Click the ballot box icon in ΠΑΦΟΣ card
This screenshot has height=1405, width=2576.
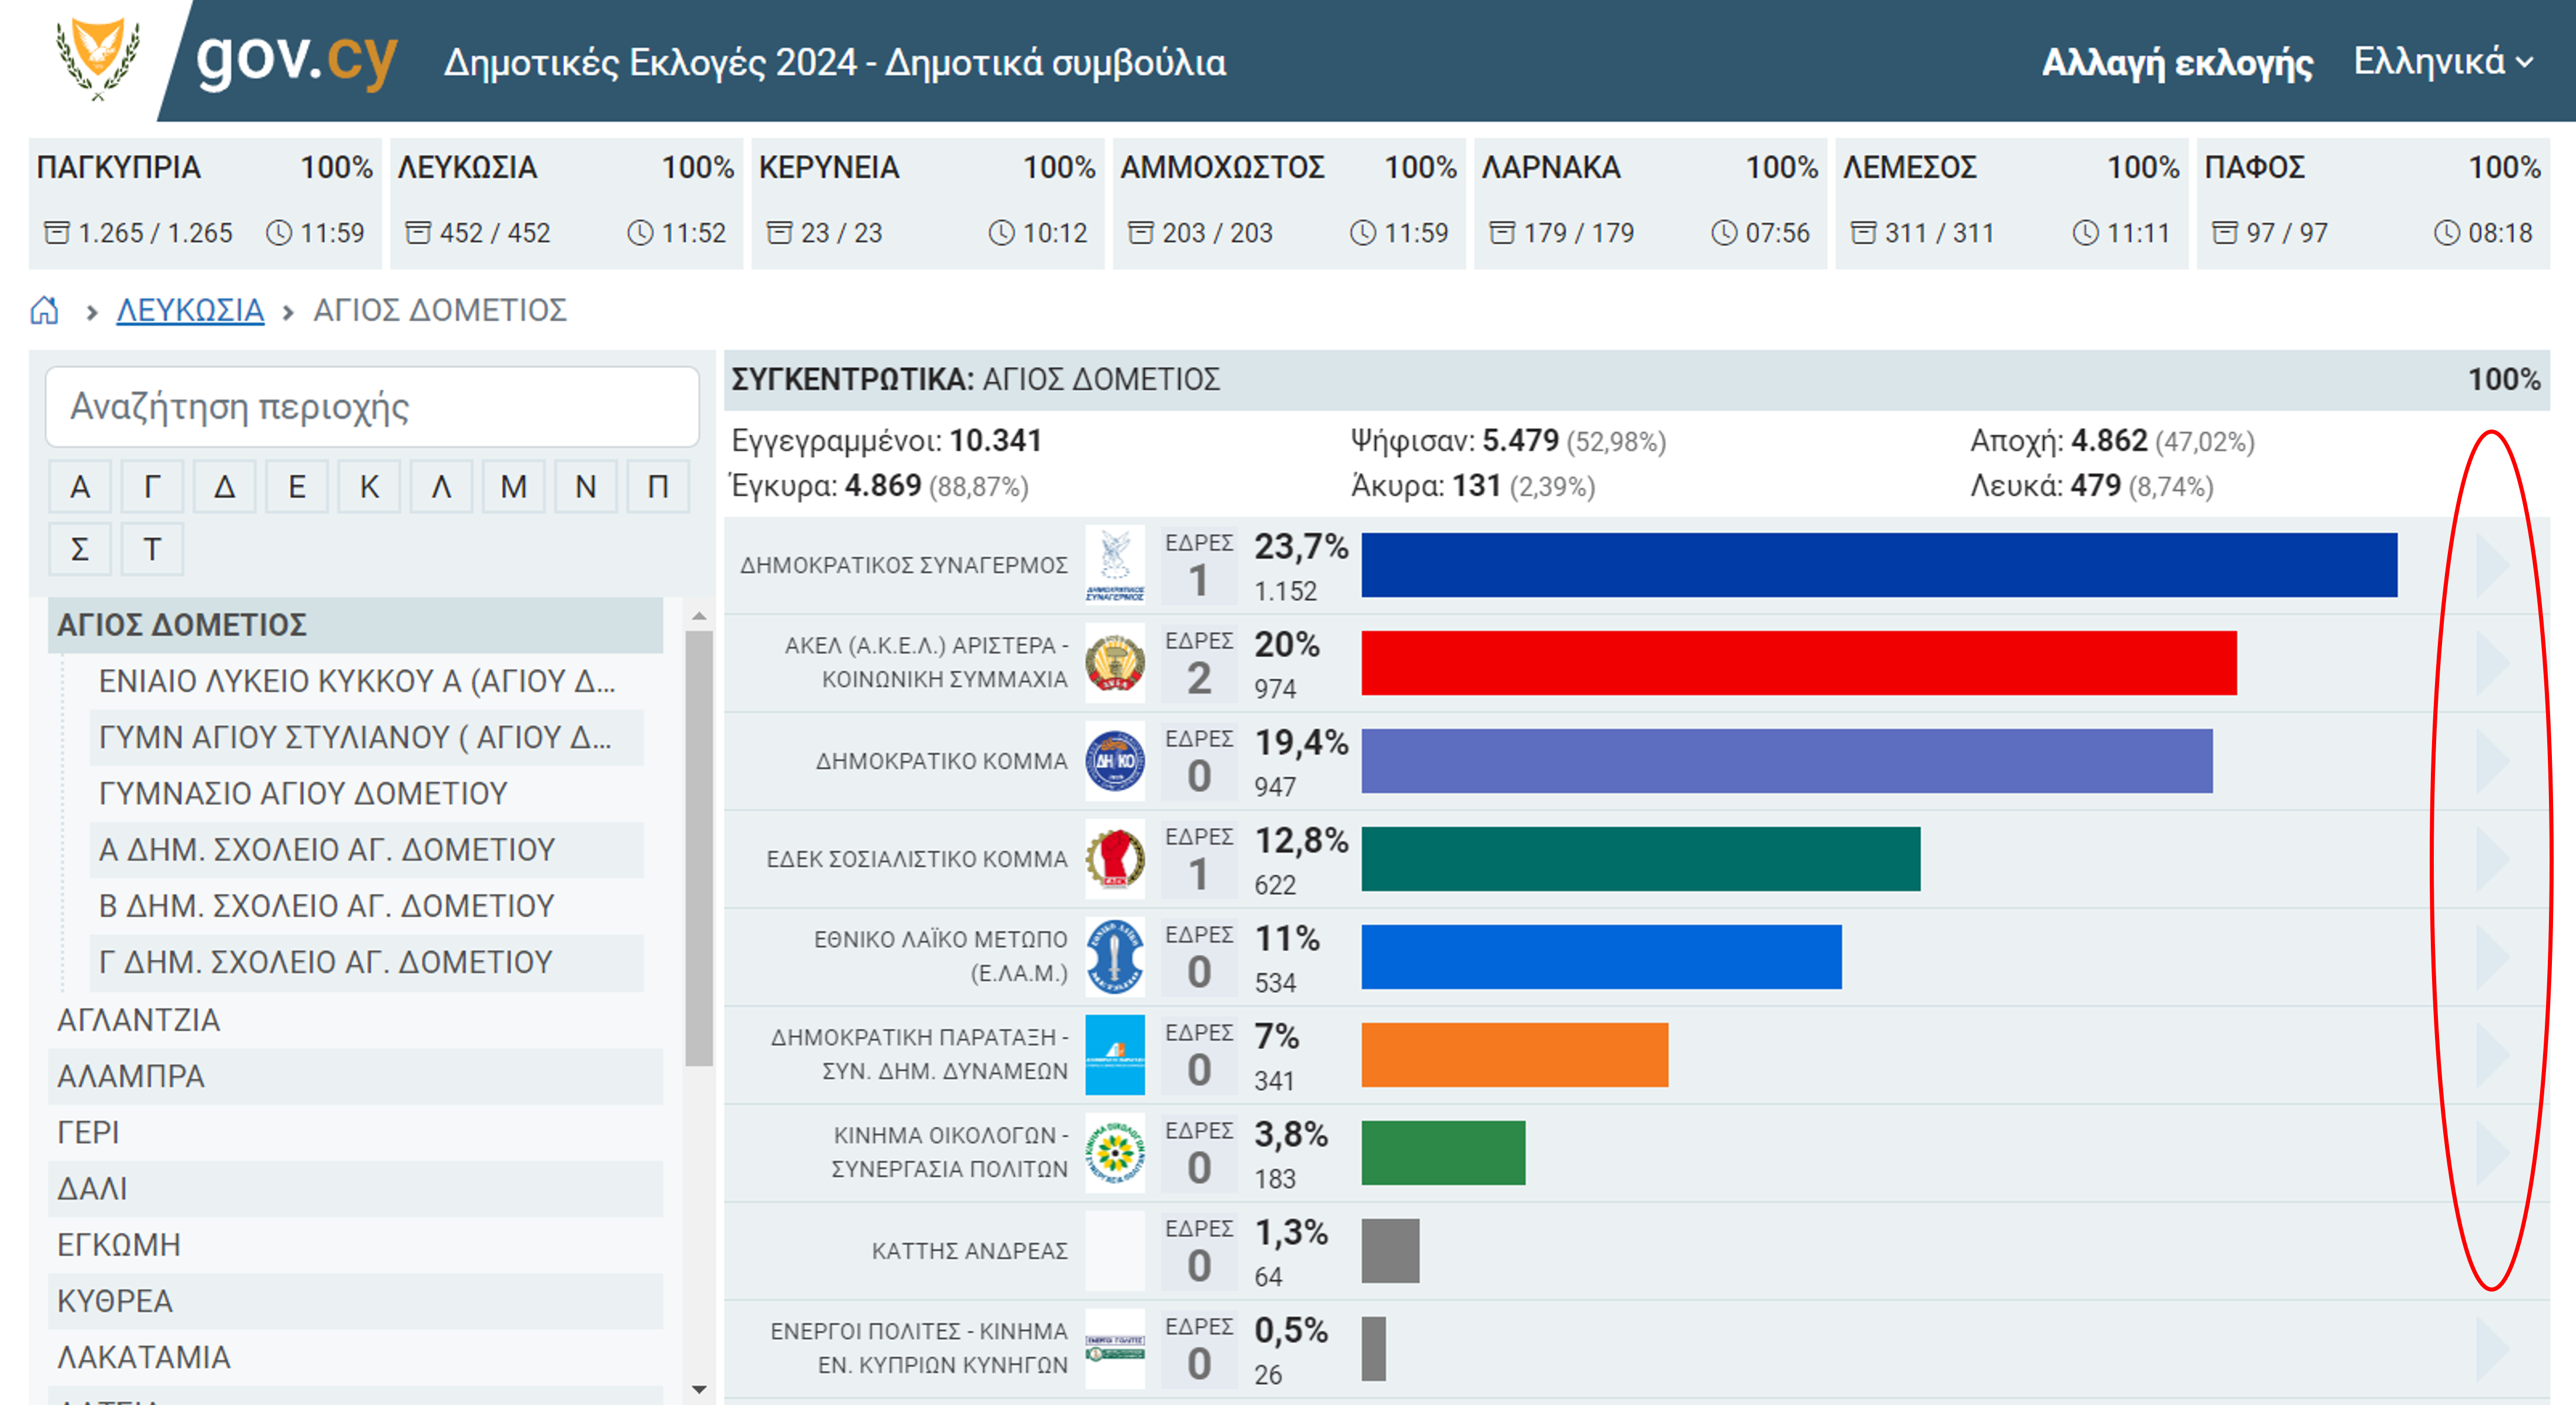coord(2225,233)
